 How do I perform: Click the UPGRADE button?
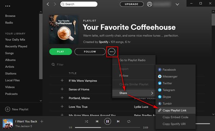click(x=132, y=4)
